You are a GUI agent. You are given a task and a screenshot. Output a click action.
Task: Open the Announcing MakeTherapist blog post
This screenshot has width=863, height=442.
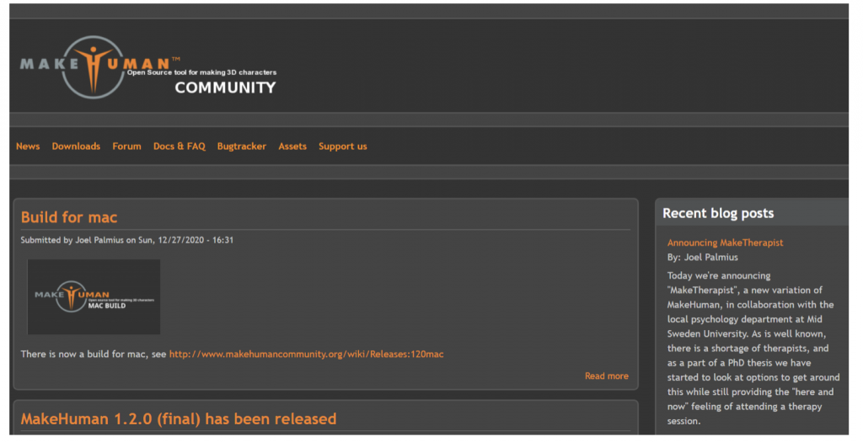click(725, 242)
